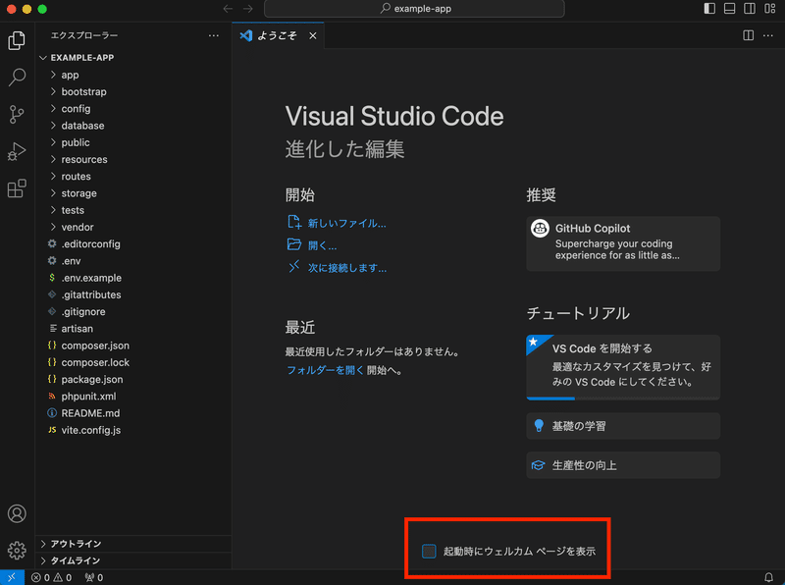Open VS Code を開始する tutorial
Viewport: 785px width, 585px height.
click(x=623, y=367)
